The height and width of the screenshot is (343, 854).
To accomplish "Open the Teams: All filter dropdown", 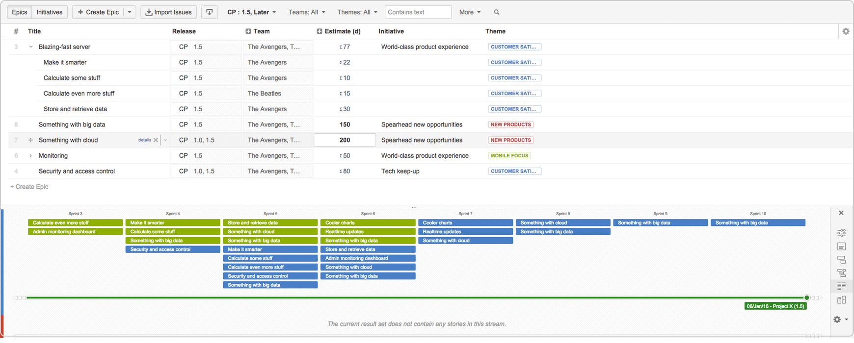I will point(306,12).
